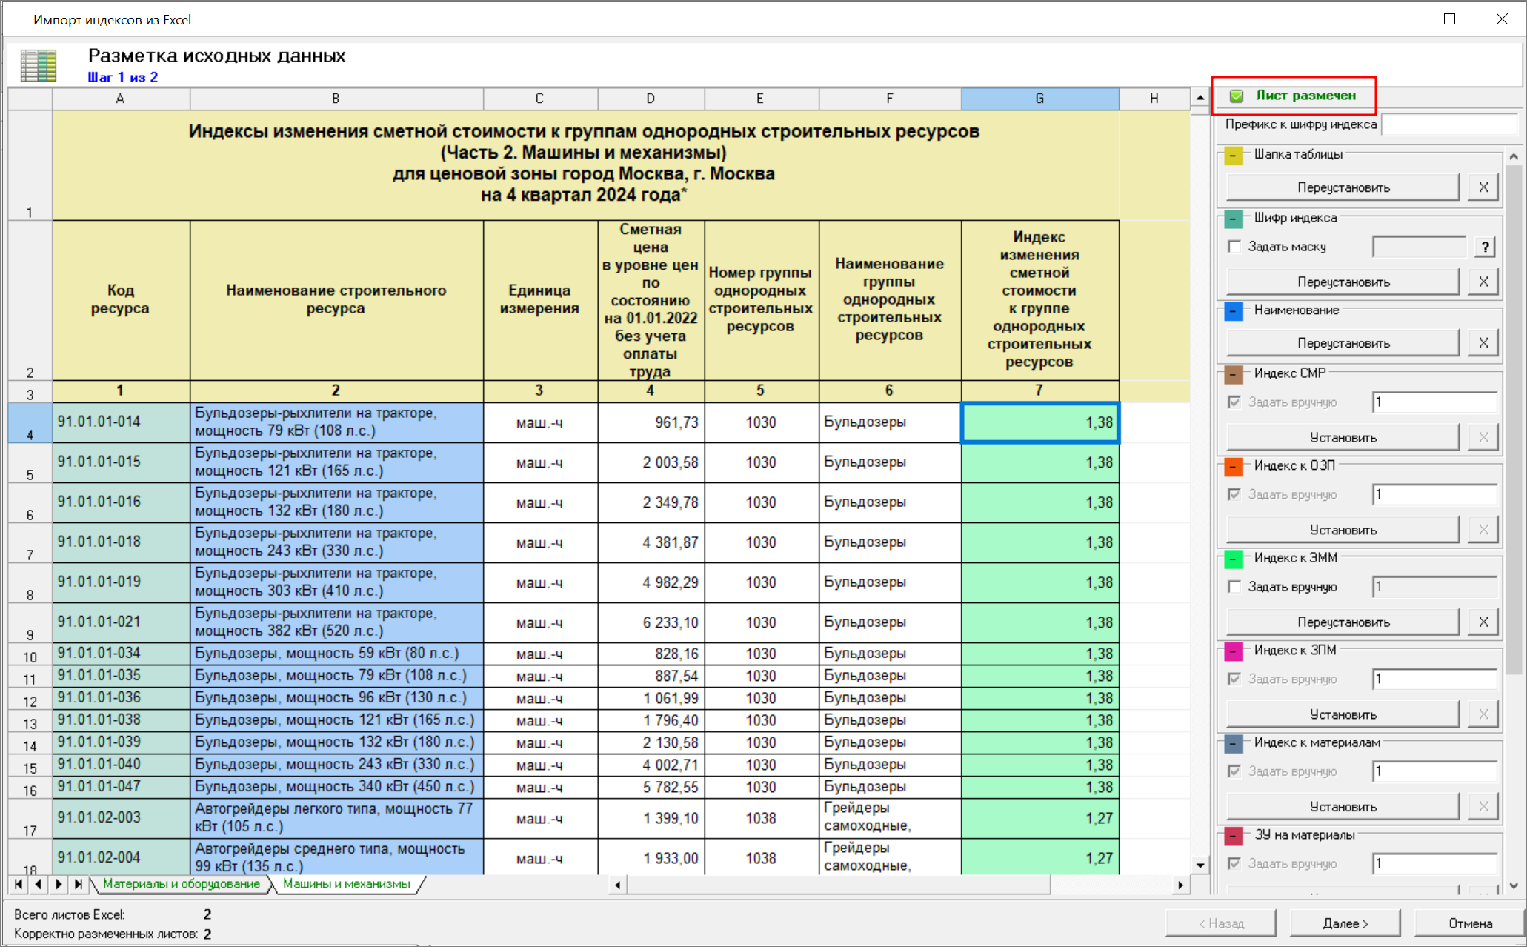
Task: Click the blue Наименование color swatch
Action: [1234, 311]
